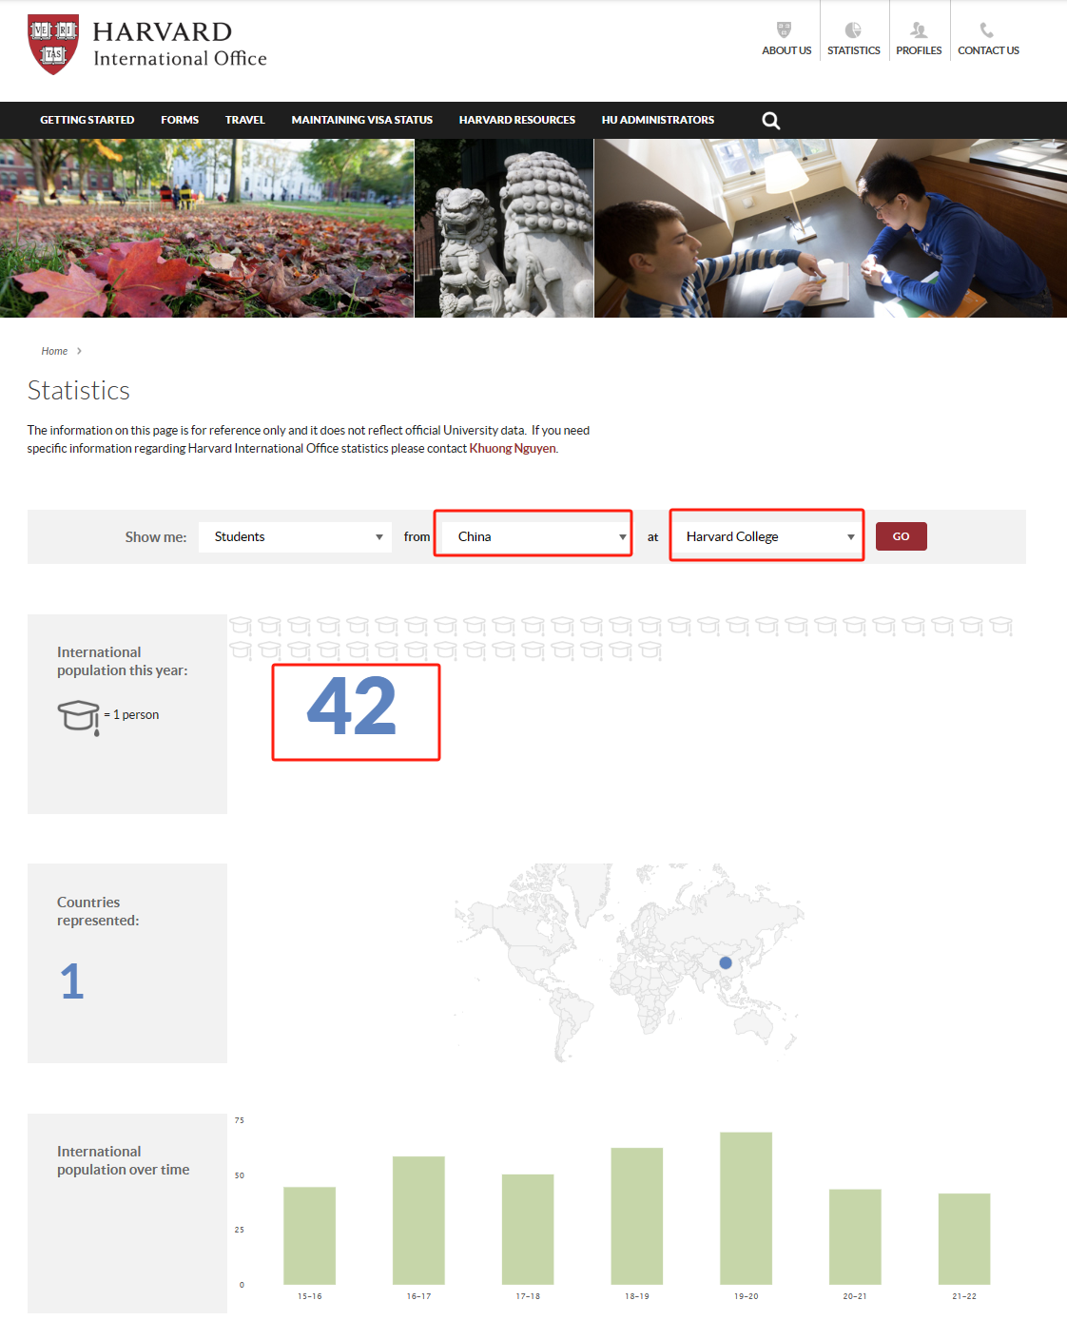
Task: Click the '= 1 person' legend text
Action: click(131, 715)
